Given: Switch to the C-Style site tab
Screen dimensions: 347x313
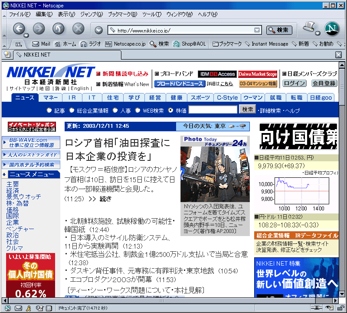Looking at the screenshot, I should tap(227, 98).
